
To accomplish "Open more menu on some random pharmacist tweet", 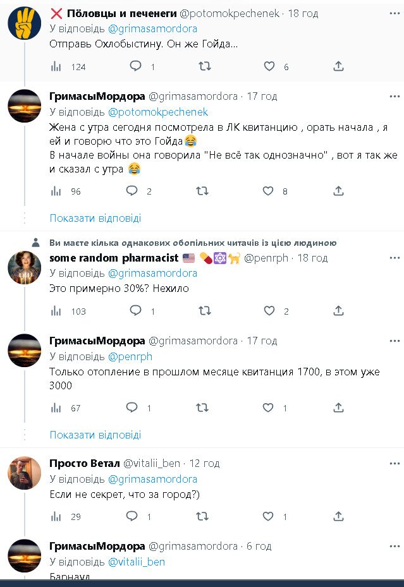I will pyautogui.click(x=395, y=258).
